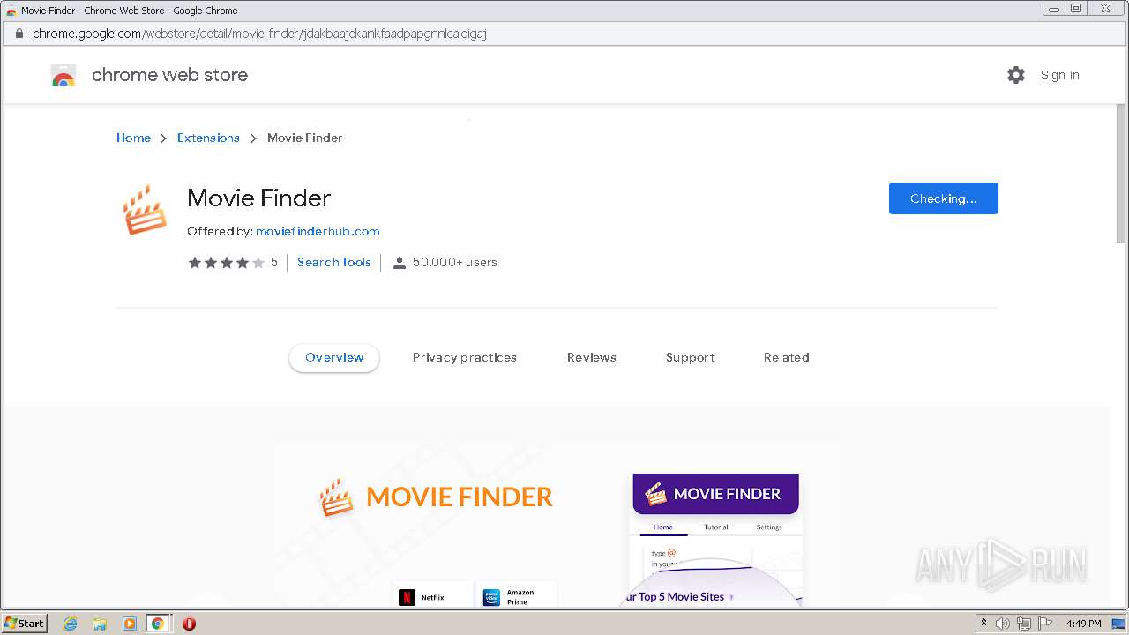The height and width of the screenshot is (635, 1129).
Task: Click the Action Center flag icon
Action: tap(1044, 624)
